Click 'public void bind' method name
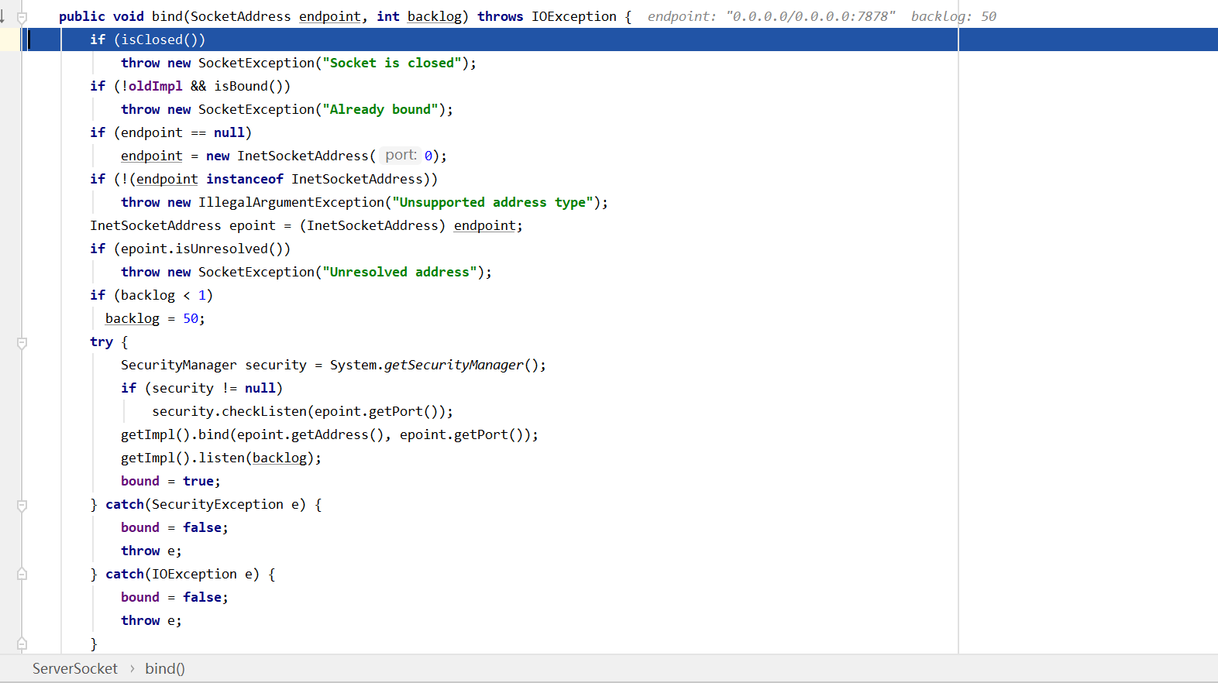Screen dimensions: 1218x683 167,16
